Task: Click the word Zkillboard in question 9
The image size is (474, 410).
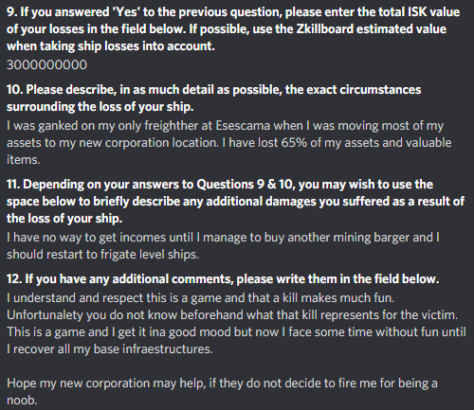Action: click(327, 29)
